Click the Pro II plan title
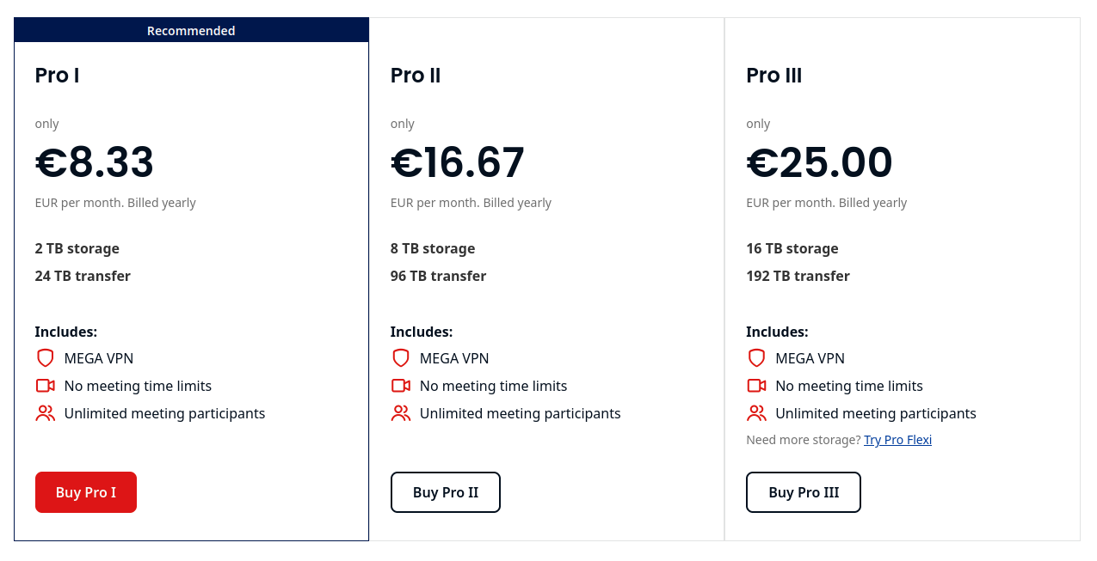 click(416, 76)
